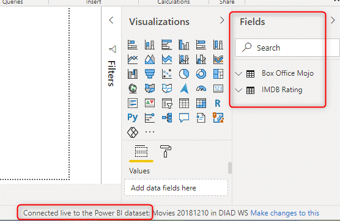Screen dimensions: 340x221
Task: Add a Pie chart visual
Action: point(184,74)
